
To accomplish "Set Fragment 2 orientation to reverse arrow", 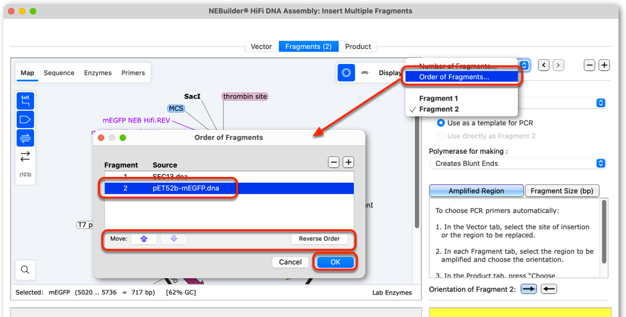I will 548,289.
